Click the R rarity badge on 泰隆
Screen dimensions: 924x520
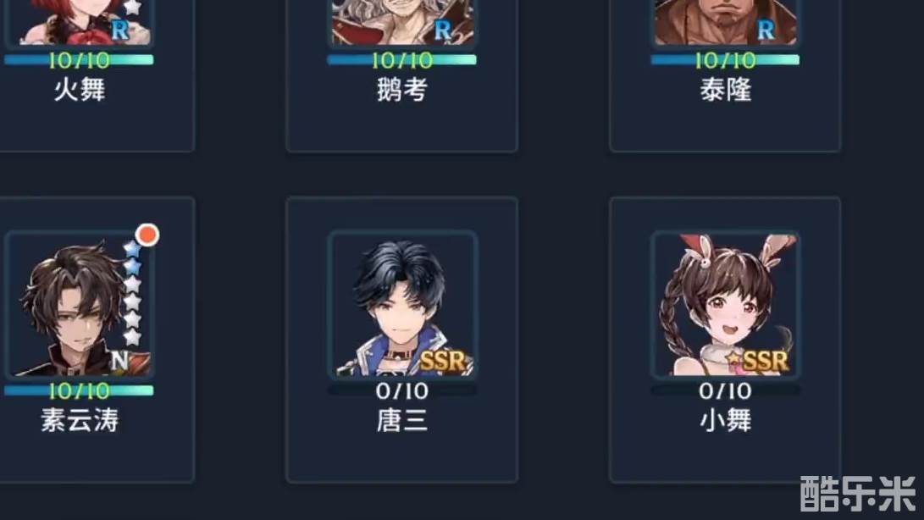point(766,30)
